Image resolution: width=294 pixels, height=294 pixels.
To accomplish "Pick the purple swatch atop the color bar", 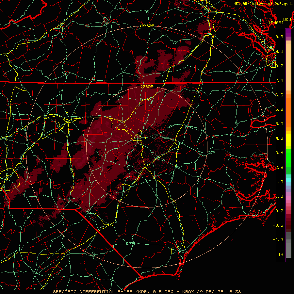I will tap(288, 33).
